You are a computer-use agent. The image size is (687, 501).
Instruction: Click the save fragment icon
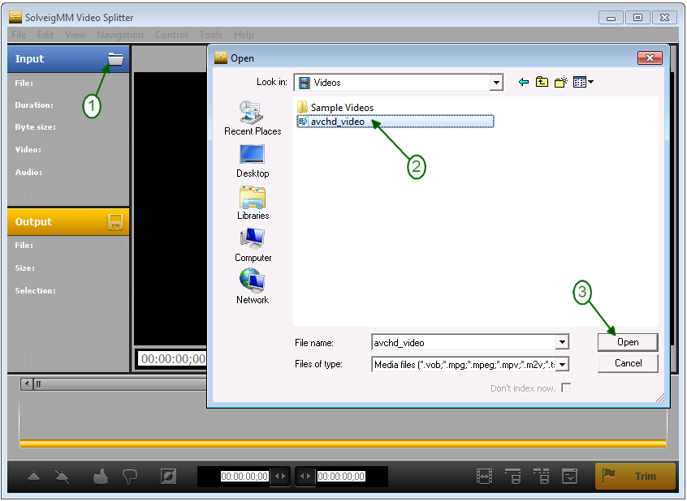point(512,476)
